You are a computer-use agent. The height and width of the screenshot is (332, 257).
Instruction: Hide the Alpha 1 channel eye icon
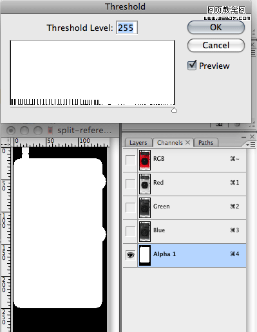click(130, 255)
